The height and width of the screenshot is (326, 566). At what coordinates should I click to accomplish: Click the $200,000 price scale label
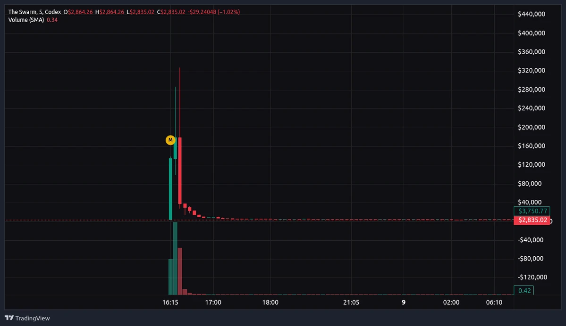(532, 127)
